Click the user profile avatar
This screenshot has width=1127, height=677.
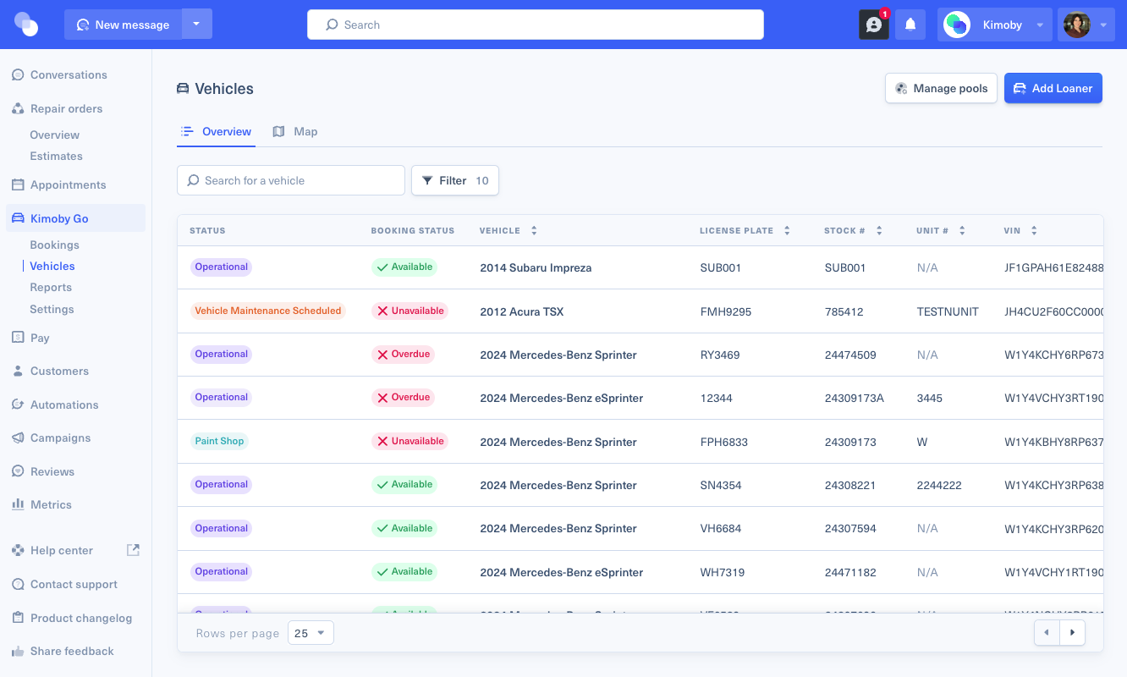coord(1076,25)
